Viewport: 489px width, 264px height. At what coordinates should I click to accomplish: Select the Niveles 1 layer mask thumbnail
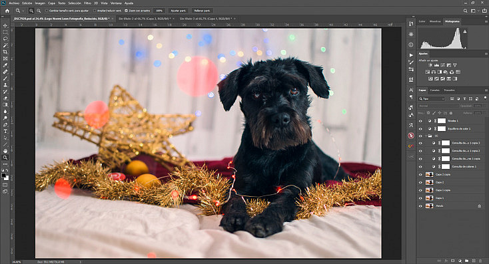pos(442,121)
